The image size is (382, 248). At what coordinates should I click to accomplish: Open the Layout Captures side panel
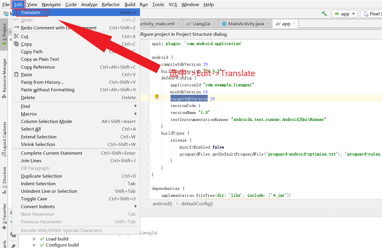pos(4,139)
